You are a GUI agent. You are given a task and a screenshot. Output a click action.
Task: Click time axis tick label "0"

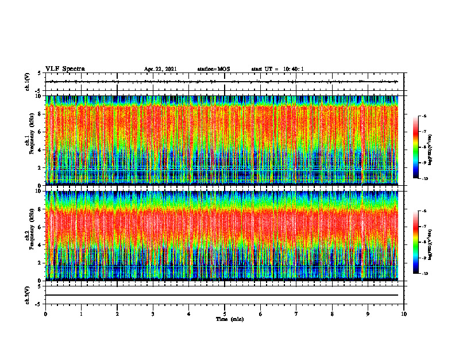[45, 314]
